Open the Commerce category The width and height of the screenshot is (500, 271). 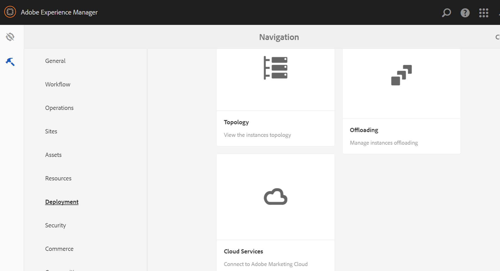pyautogui.click(x=59, y=249)
